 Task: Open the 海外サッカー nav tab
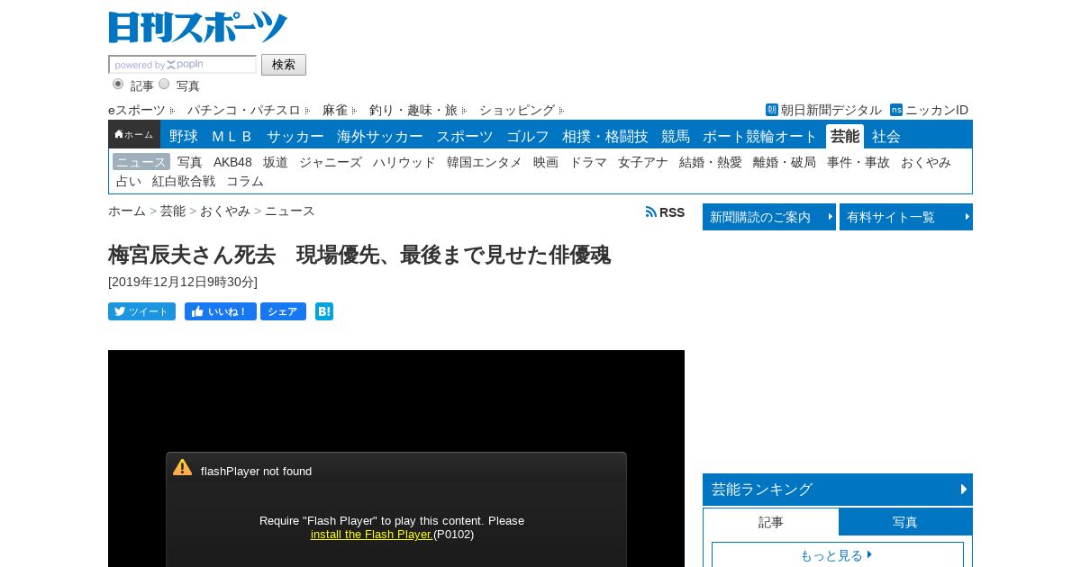pyautogui.click(x=380, y=136)
